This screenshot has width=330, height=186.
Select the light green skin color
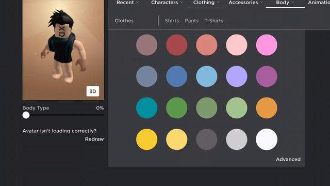click(237, 108)
